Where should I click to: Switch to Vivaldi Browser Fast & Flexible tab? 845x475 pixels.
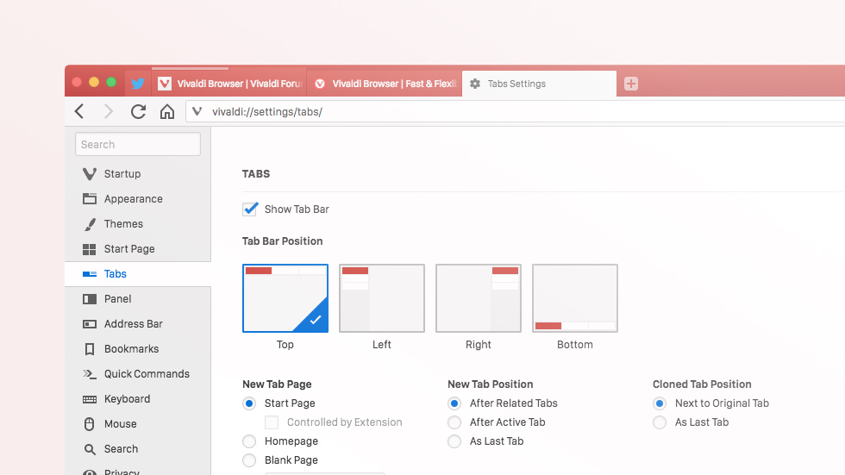tap(385, 84)
